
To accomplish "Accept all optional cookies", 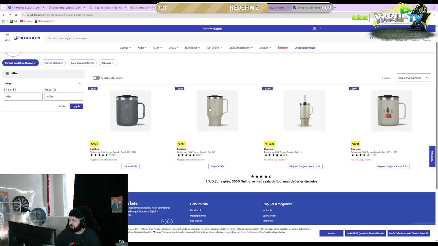I will pos(409,233).
